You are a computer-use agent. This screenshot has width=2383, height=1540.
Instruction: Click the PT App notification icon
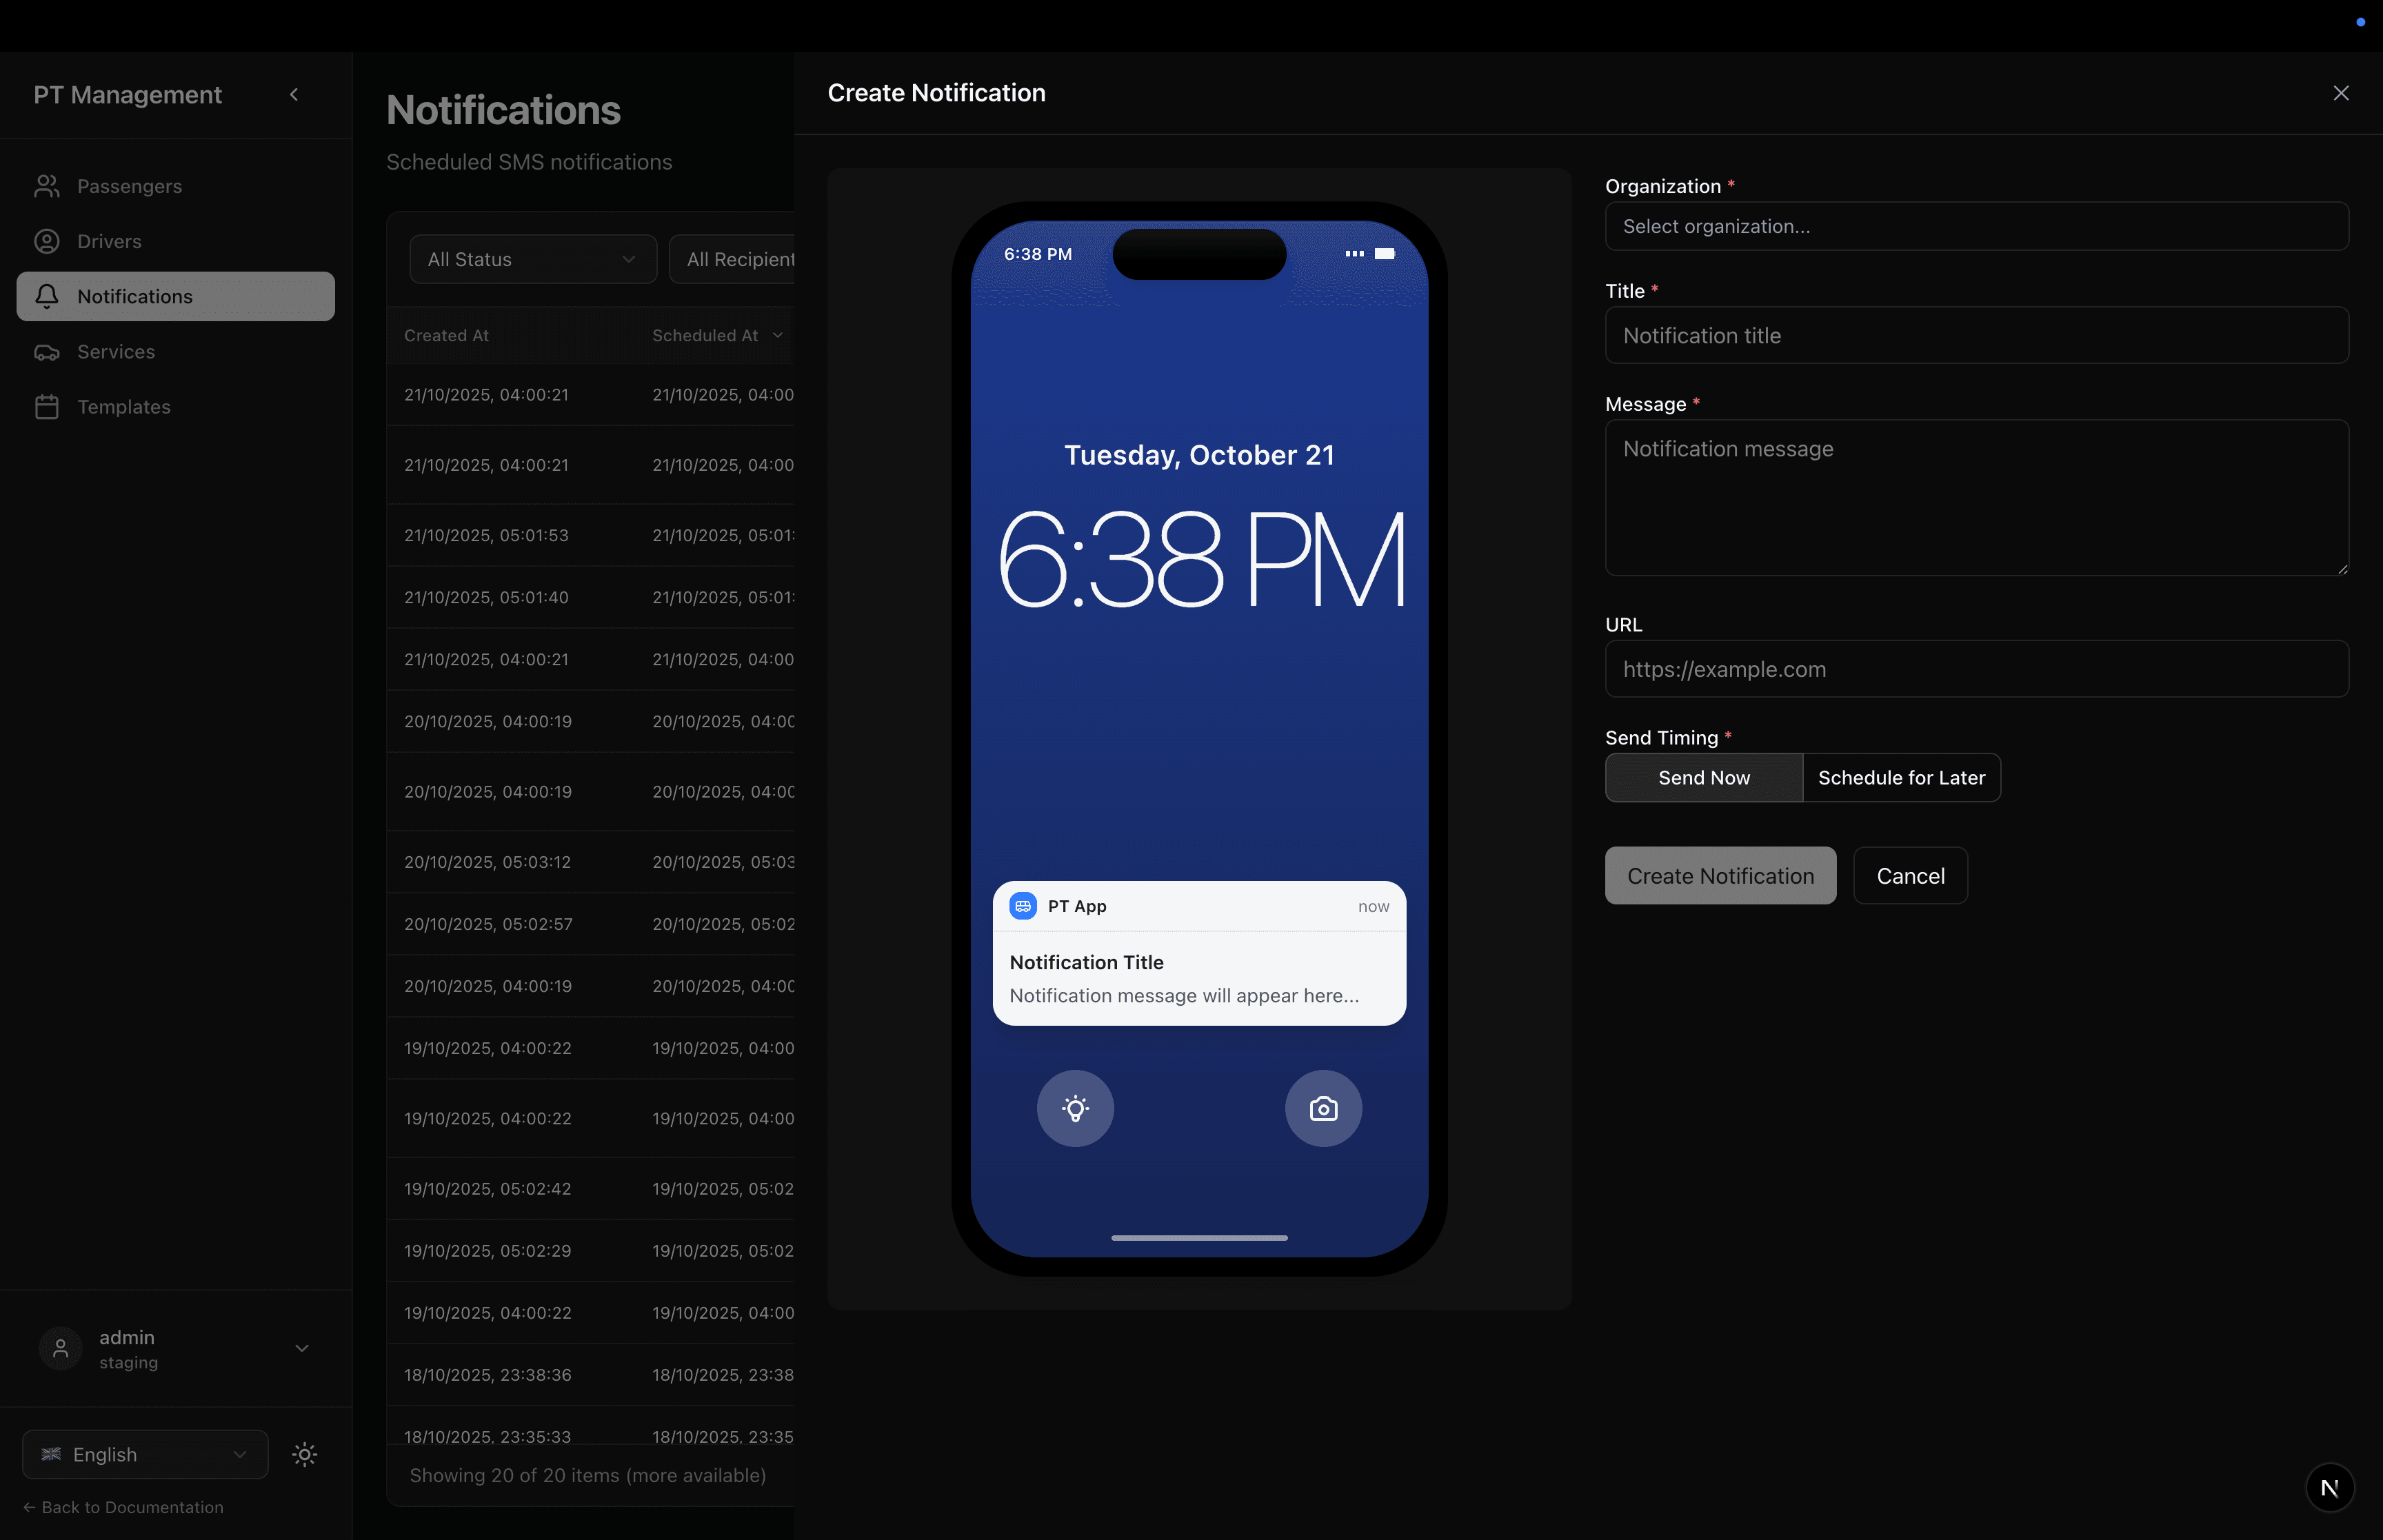[x=1023, y=906]
